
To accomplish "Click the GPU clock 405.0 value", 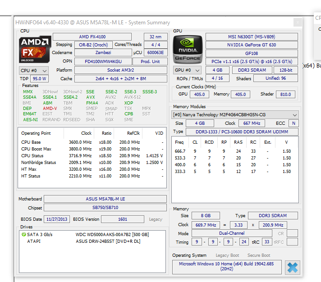I will tap(199, 94).
